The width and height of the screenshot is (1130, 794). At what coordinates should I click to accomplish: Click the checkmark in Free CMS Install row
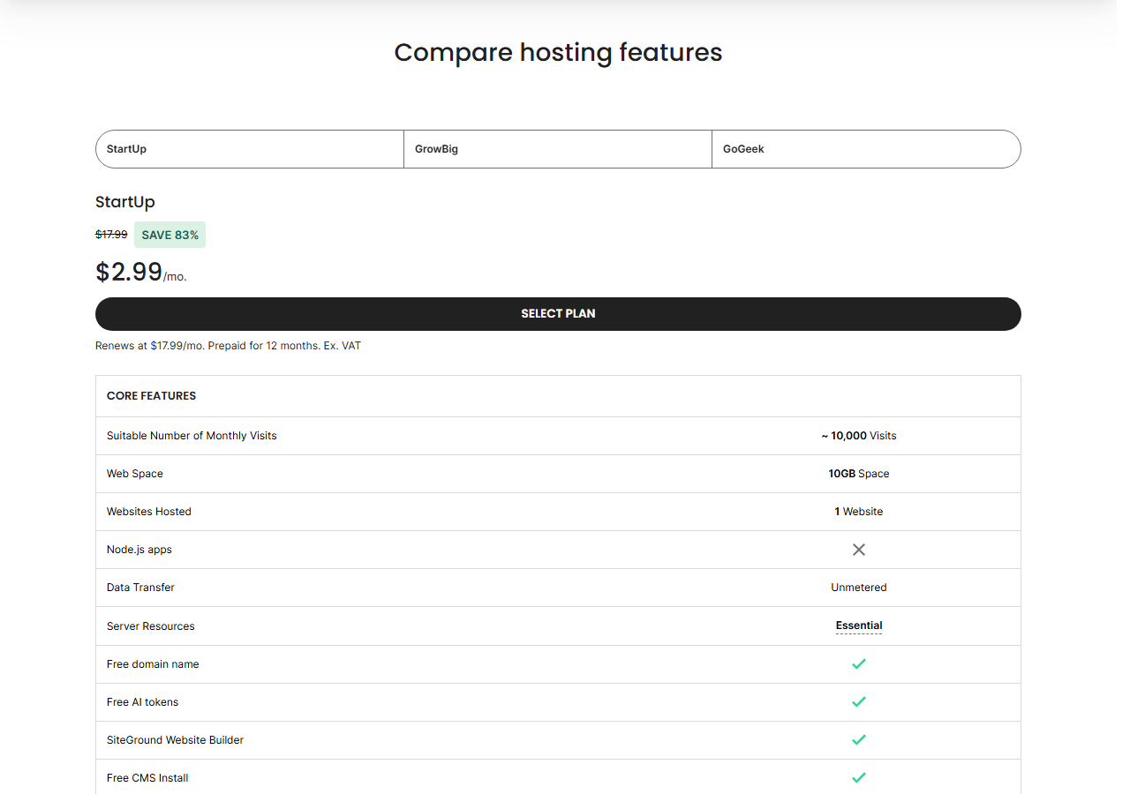click(859, 778)
